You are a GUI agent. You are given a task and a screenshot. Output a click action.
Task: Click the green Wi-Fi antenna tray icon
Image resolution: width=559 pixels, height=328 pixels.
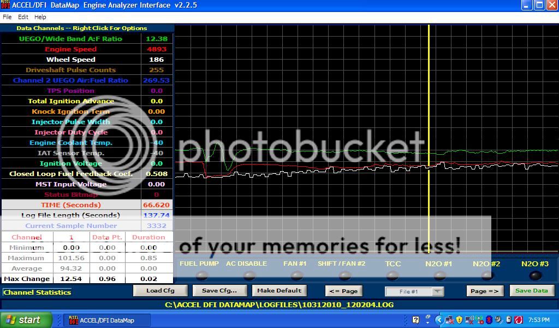479,320
